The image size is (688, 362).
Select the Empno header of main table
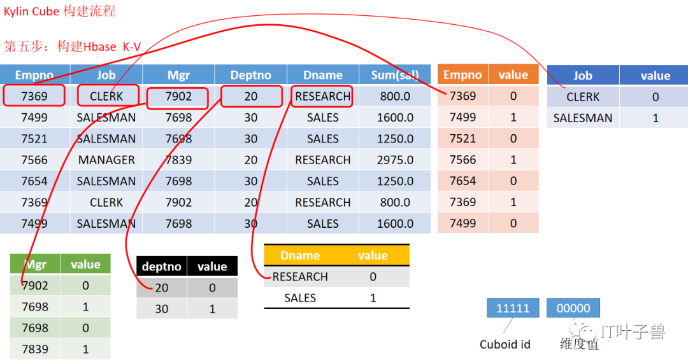tap(34, 75)
